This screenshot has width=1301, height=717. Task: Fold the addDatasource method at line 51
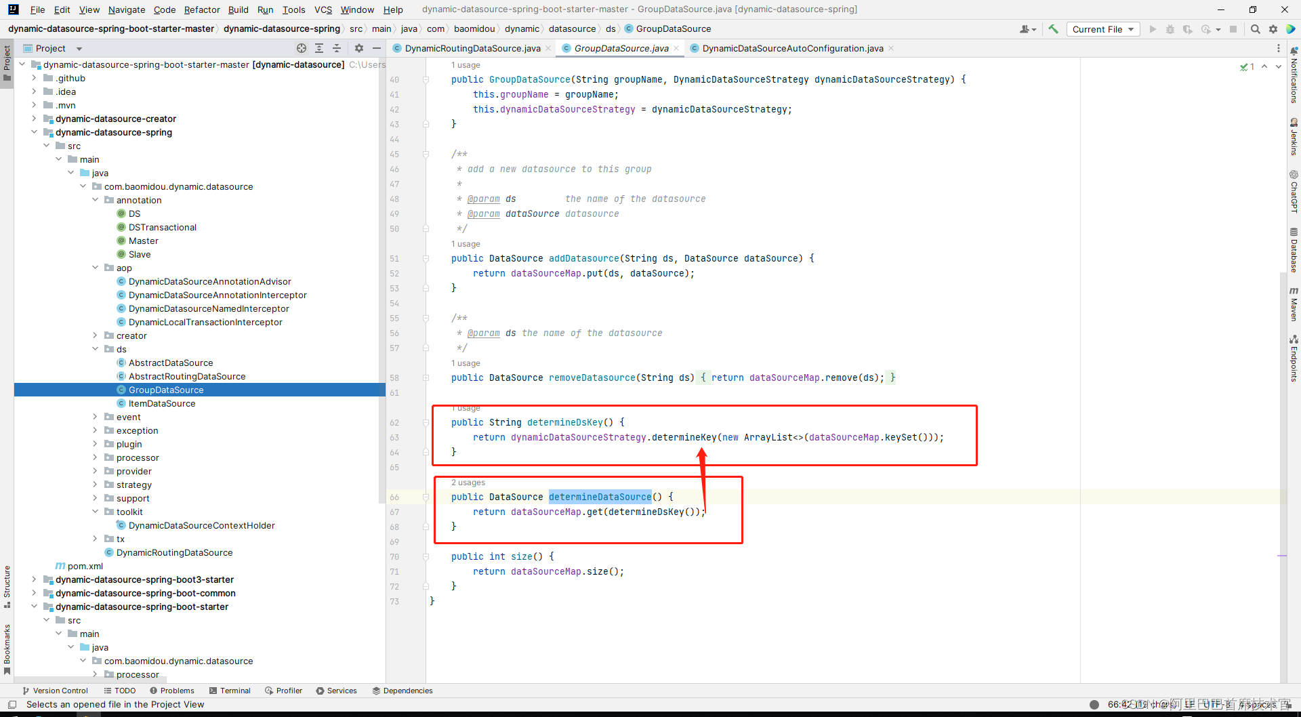coord(426,259)
